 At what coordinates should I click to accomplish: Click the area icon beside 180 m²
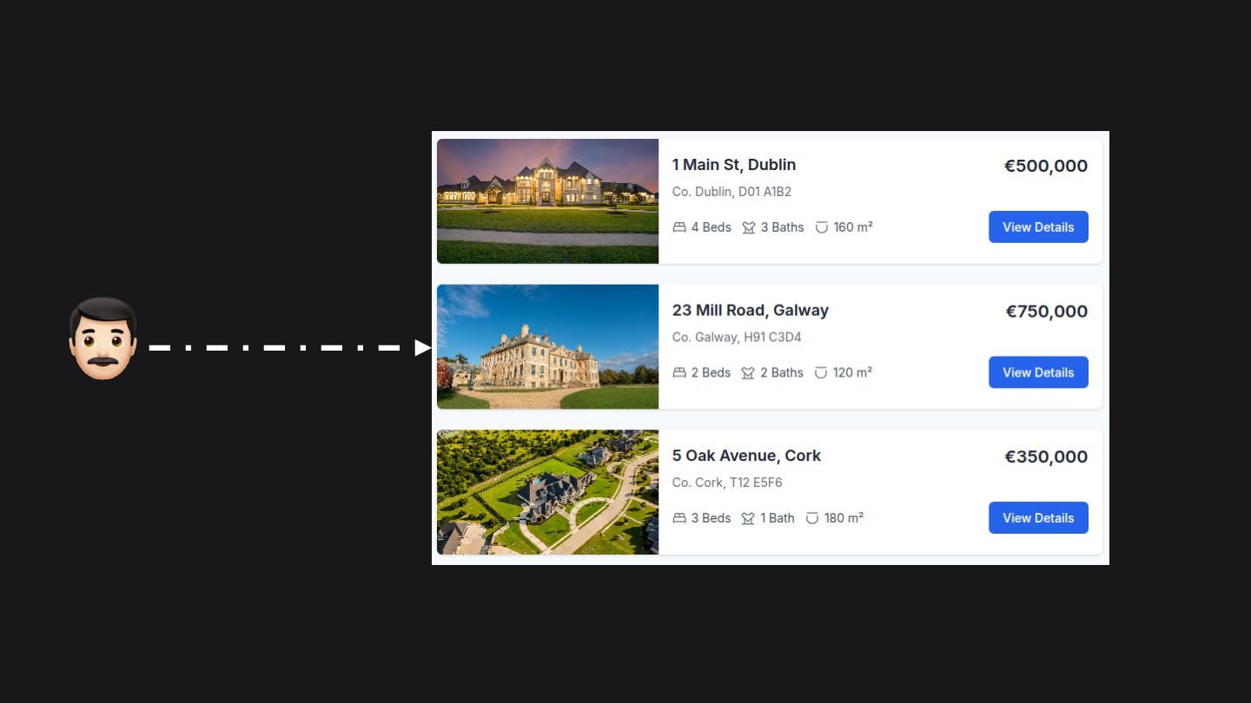[x=812, y=518]
